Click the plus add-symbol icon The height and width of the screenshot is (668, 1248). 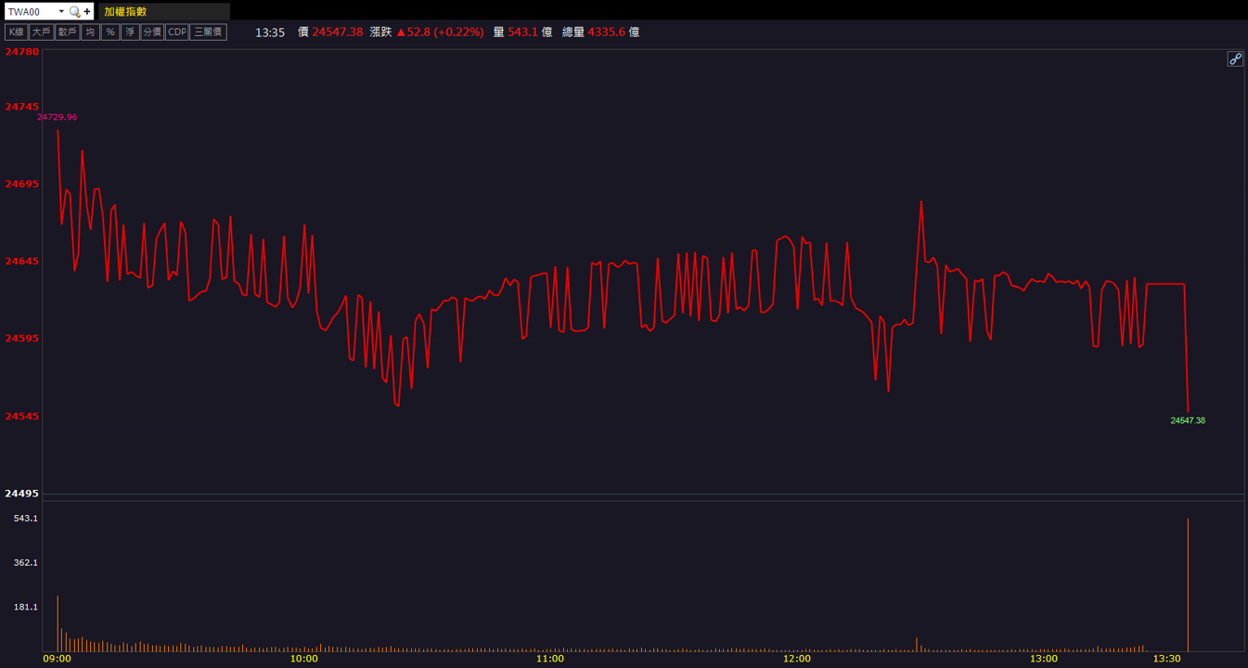(x=87, y=11)
